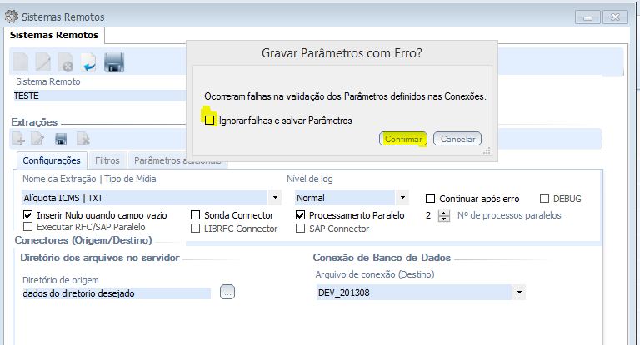640x345 pixels.
Task: Toggle the 'Processamento Paralelo' checkbox
Action: tap(301, 215)
